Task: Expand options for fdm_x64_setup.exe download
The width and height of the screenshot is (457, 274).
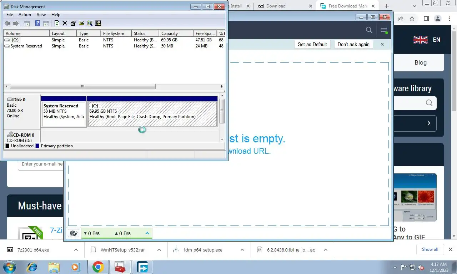Action: [242, 250]
